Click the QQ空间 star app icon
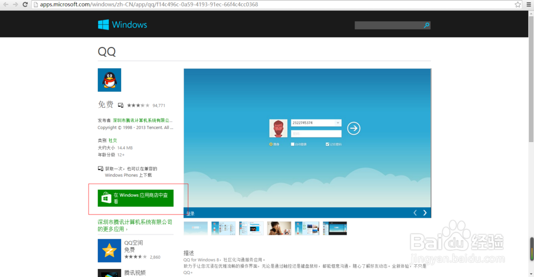This screenshot has height=277, width=534. (109, 250)
